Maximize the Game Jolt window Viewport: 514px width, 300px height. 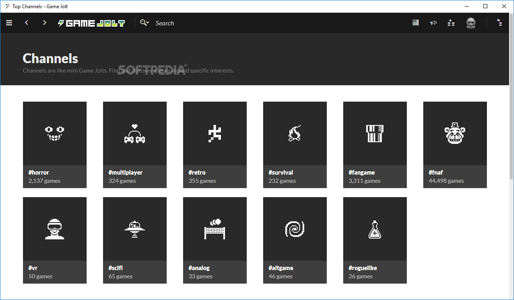[x=485, y=6]
